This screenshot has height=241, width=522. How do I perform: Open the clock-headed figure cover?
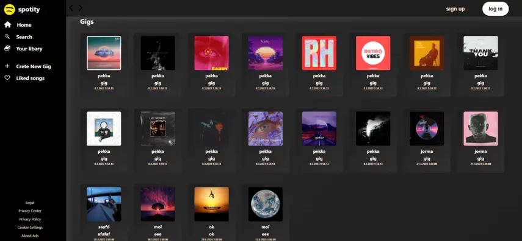click(x=104, y=128)
